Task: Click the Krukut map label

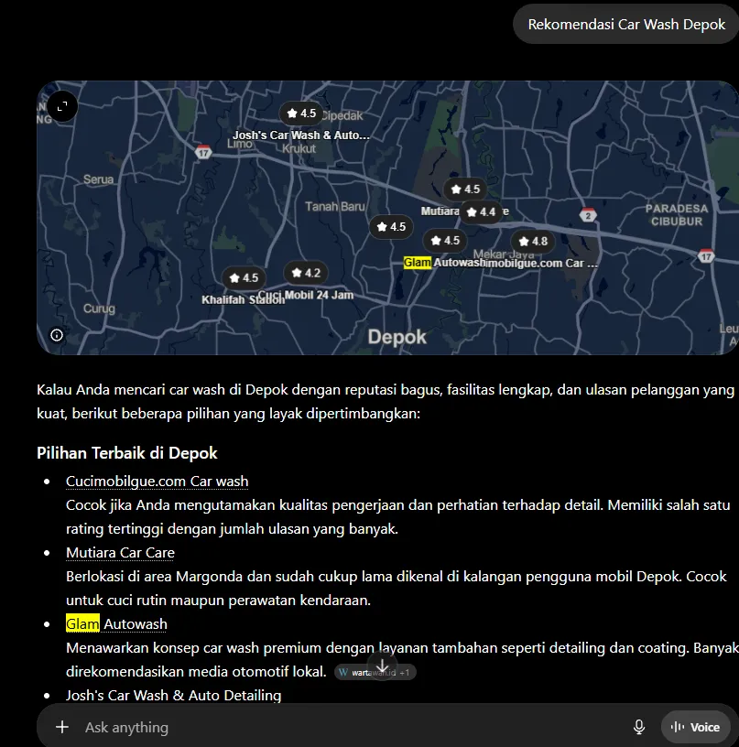Action: click(299, 148)
